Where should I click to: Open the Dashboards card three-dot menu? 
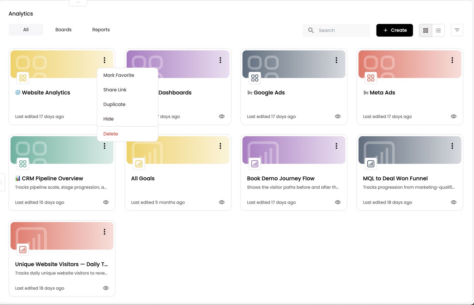(x=220, y=60)
